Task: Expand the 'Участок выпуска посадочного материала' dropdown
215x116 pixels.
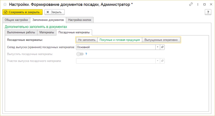Action: (x=157, y=61)
